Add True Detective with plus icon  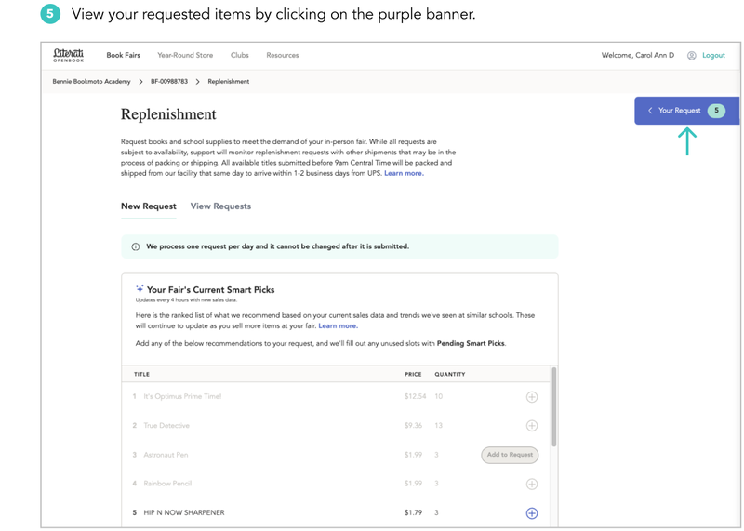(x=532, y=426)
